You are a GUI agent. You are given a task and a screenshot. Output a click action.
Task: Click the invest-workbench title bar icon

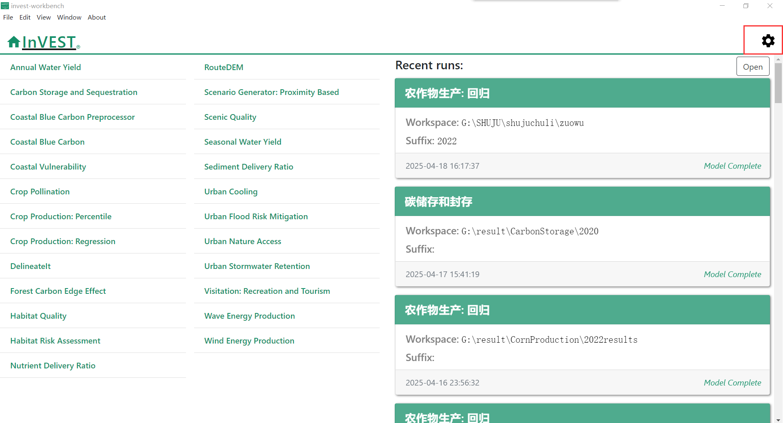click(x=5, y=6)
